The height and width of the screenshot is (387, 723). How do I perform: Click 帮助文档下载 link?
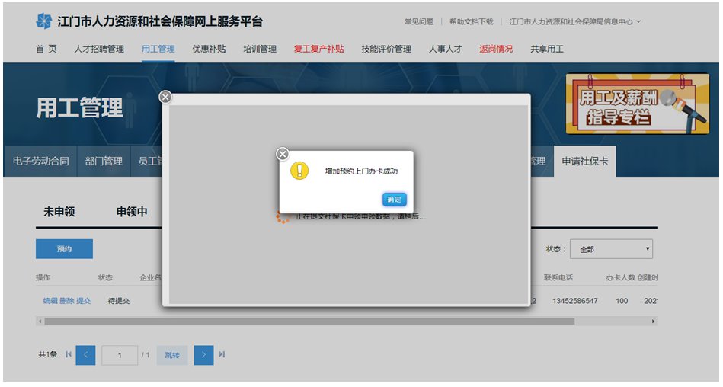472,21
